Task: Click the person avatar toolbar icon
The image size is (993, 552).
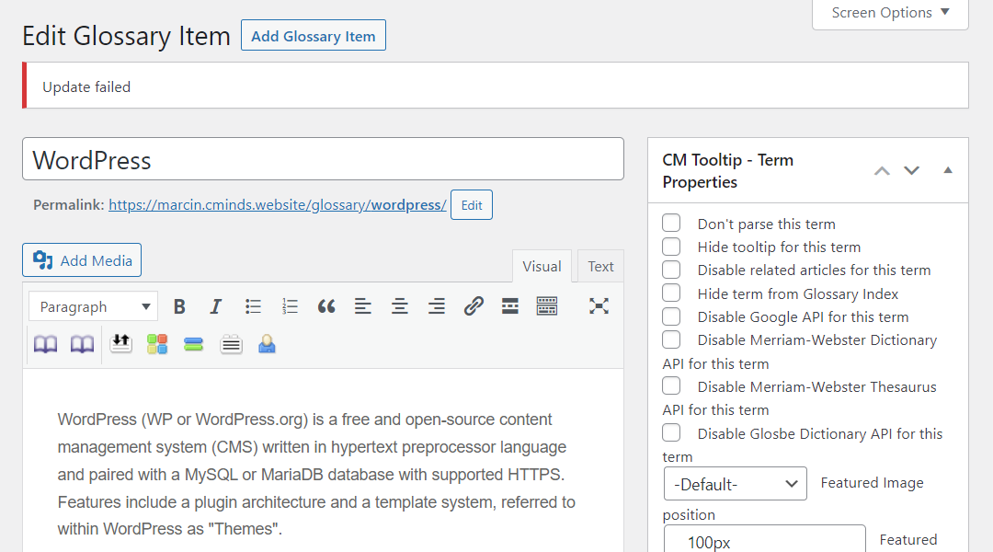Action: coord(267,344)
